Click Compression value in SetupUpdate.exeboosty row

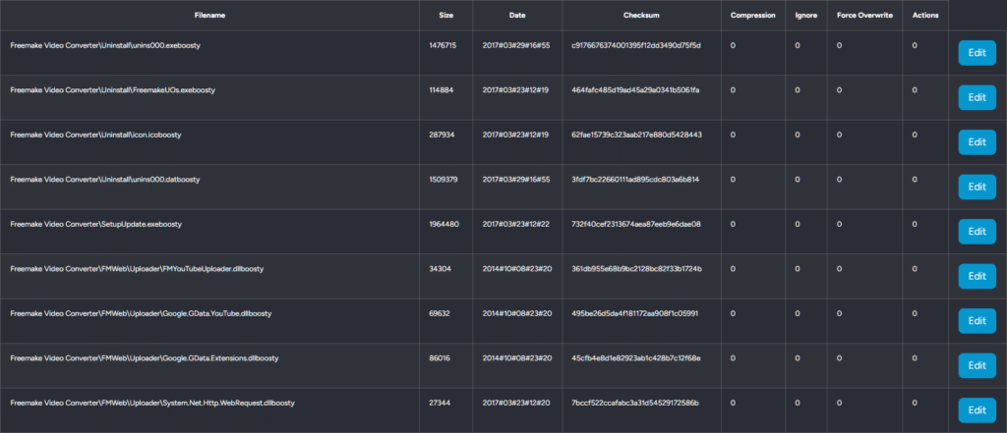click(733, 225)
